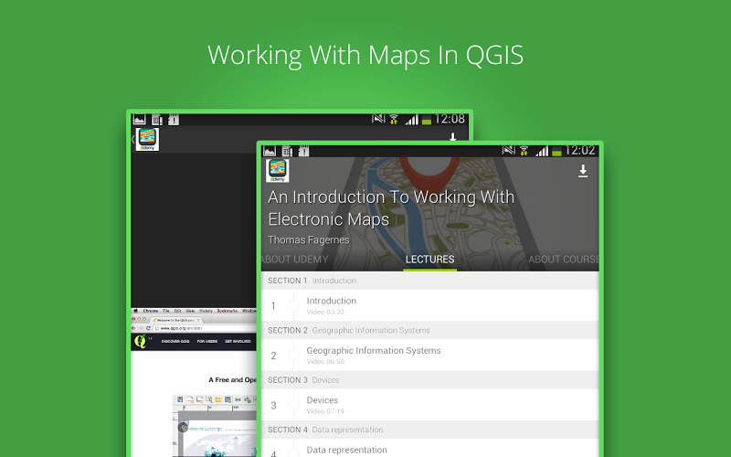Tap picture notification icon in 12:02 status bar

(x=270, y=151)
